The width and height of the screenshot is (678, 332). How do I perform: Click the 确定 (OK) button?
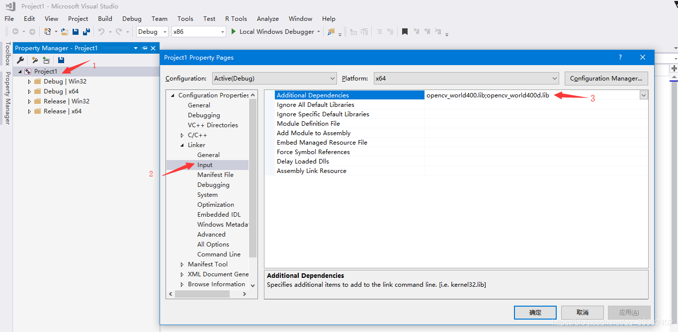pos(535,313)
